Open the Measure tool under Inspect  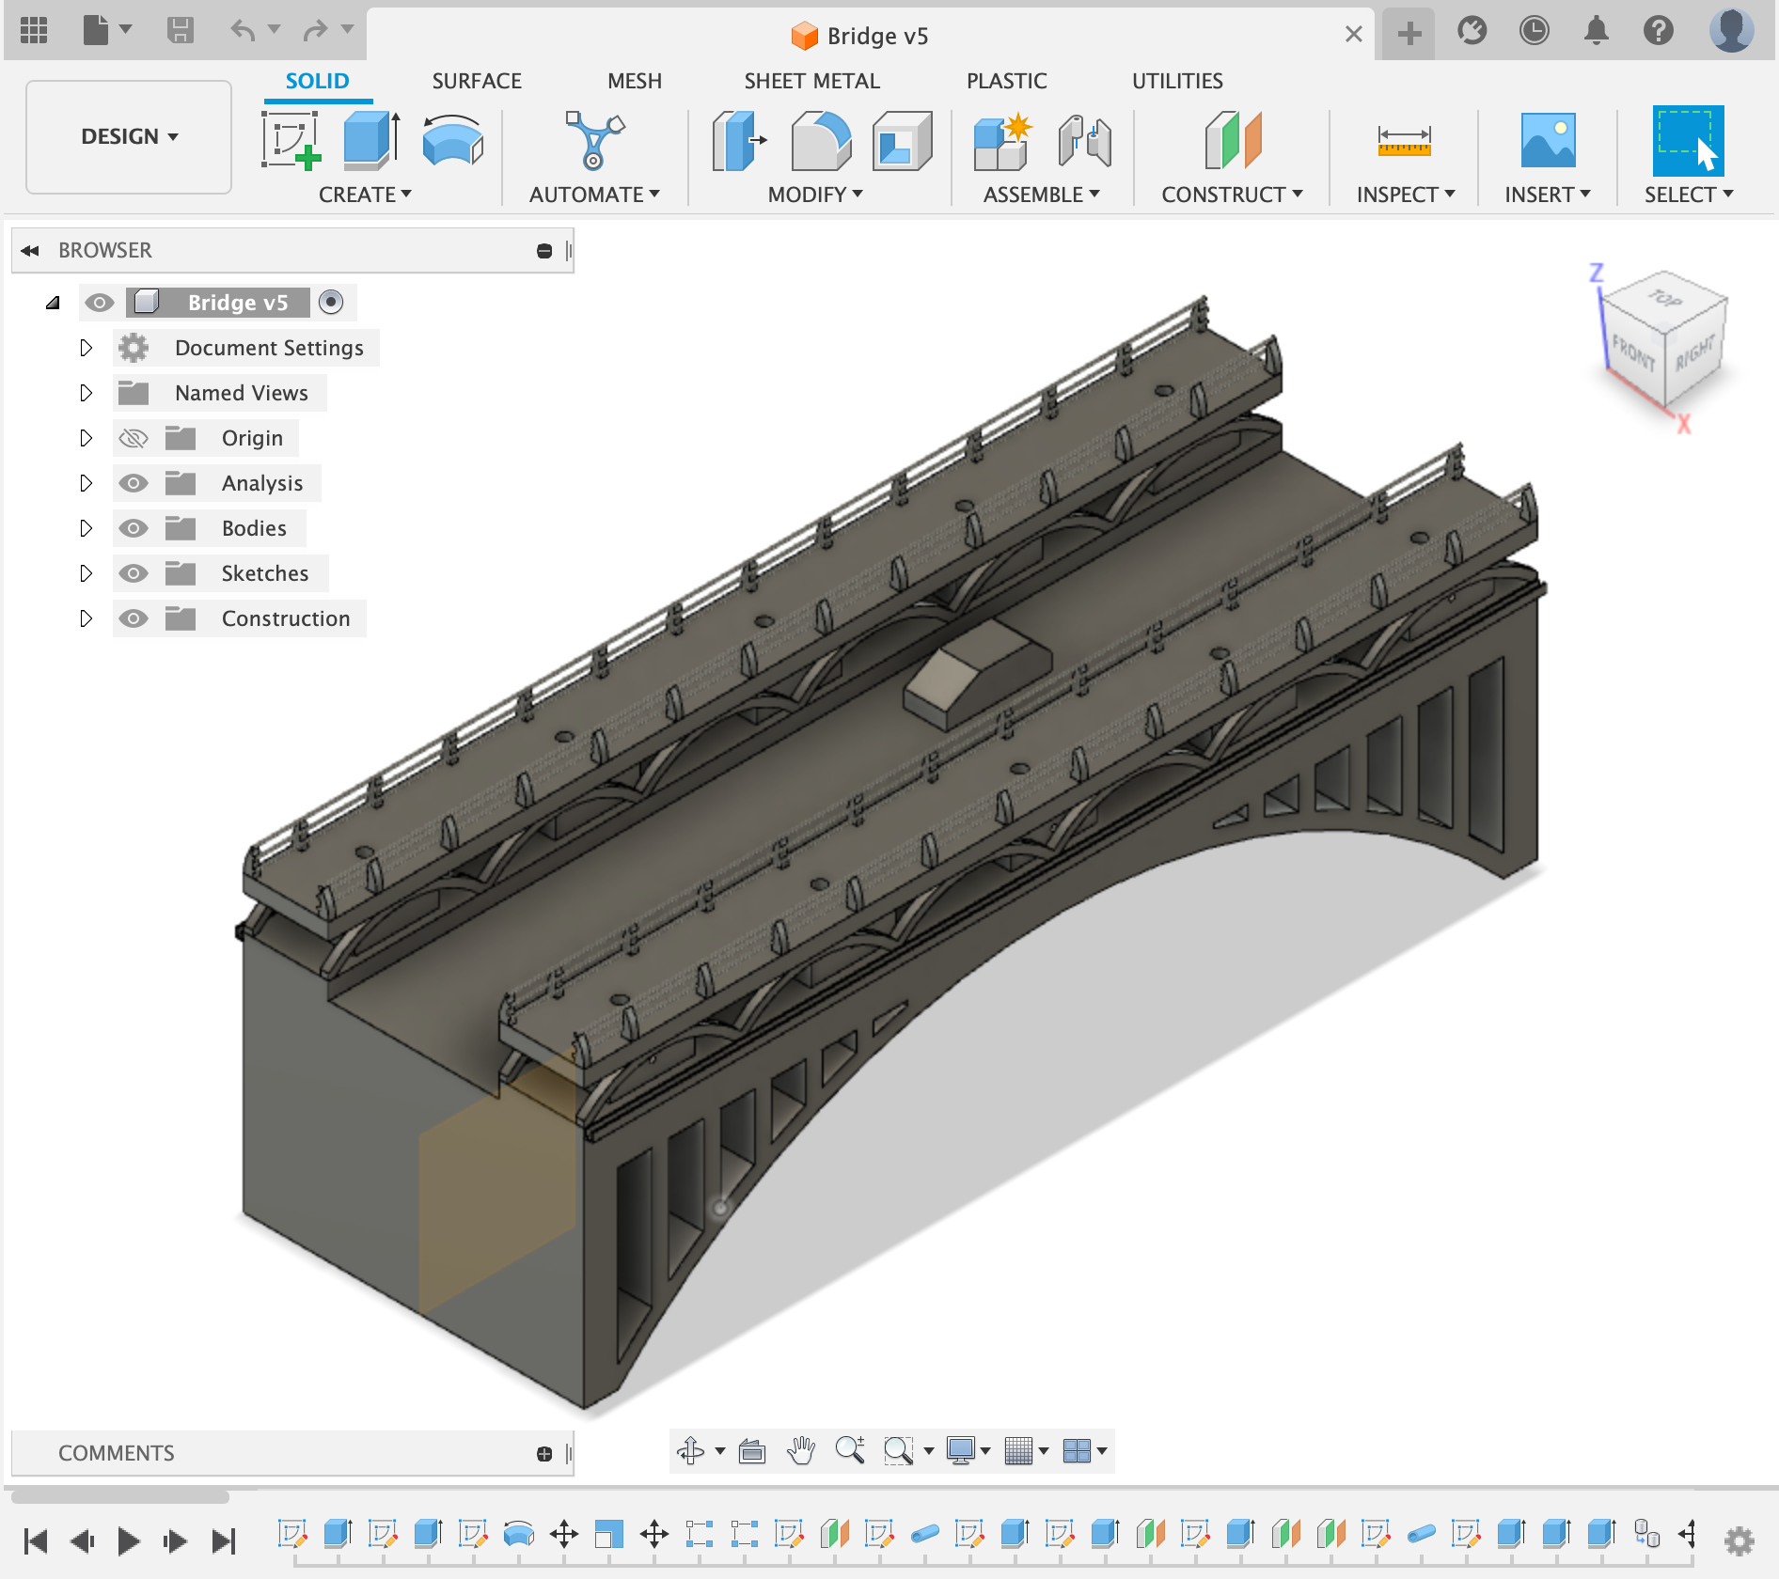click(1404, 143)
